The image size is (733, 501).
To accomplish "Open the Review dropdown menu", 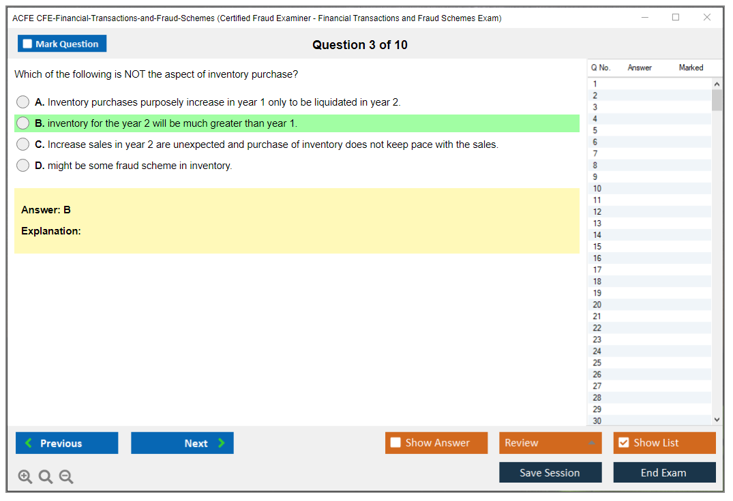I will point(550,443).
